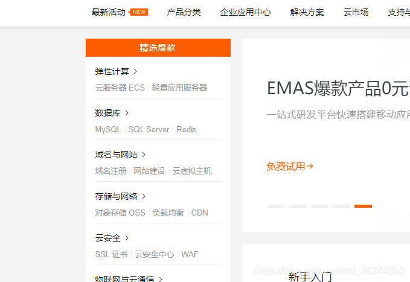Select the active orange carousel indicator
Viewport: 410px width, 282px height.
[363, 206]
